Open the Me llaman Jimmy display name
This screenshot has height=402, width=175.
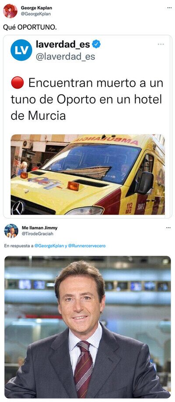(x=39, y=228)
